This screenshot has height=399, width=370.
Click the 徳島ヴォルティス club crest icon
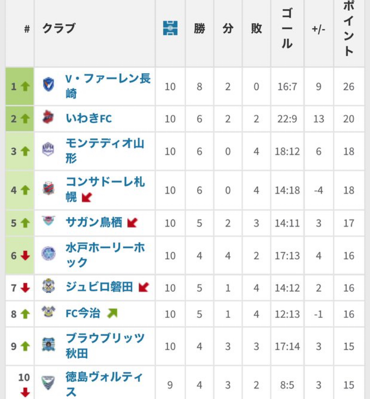tap(48, 383)
